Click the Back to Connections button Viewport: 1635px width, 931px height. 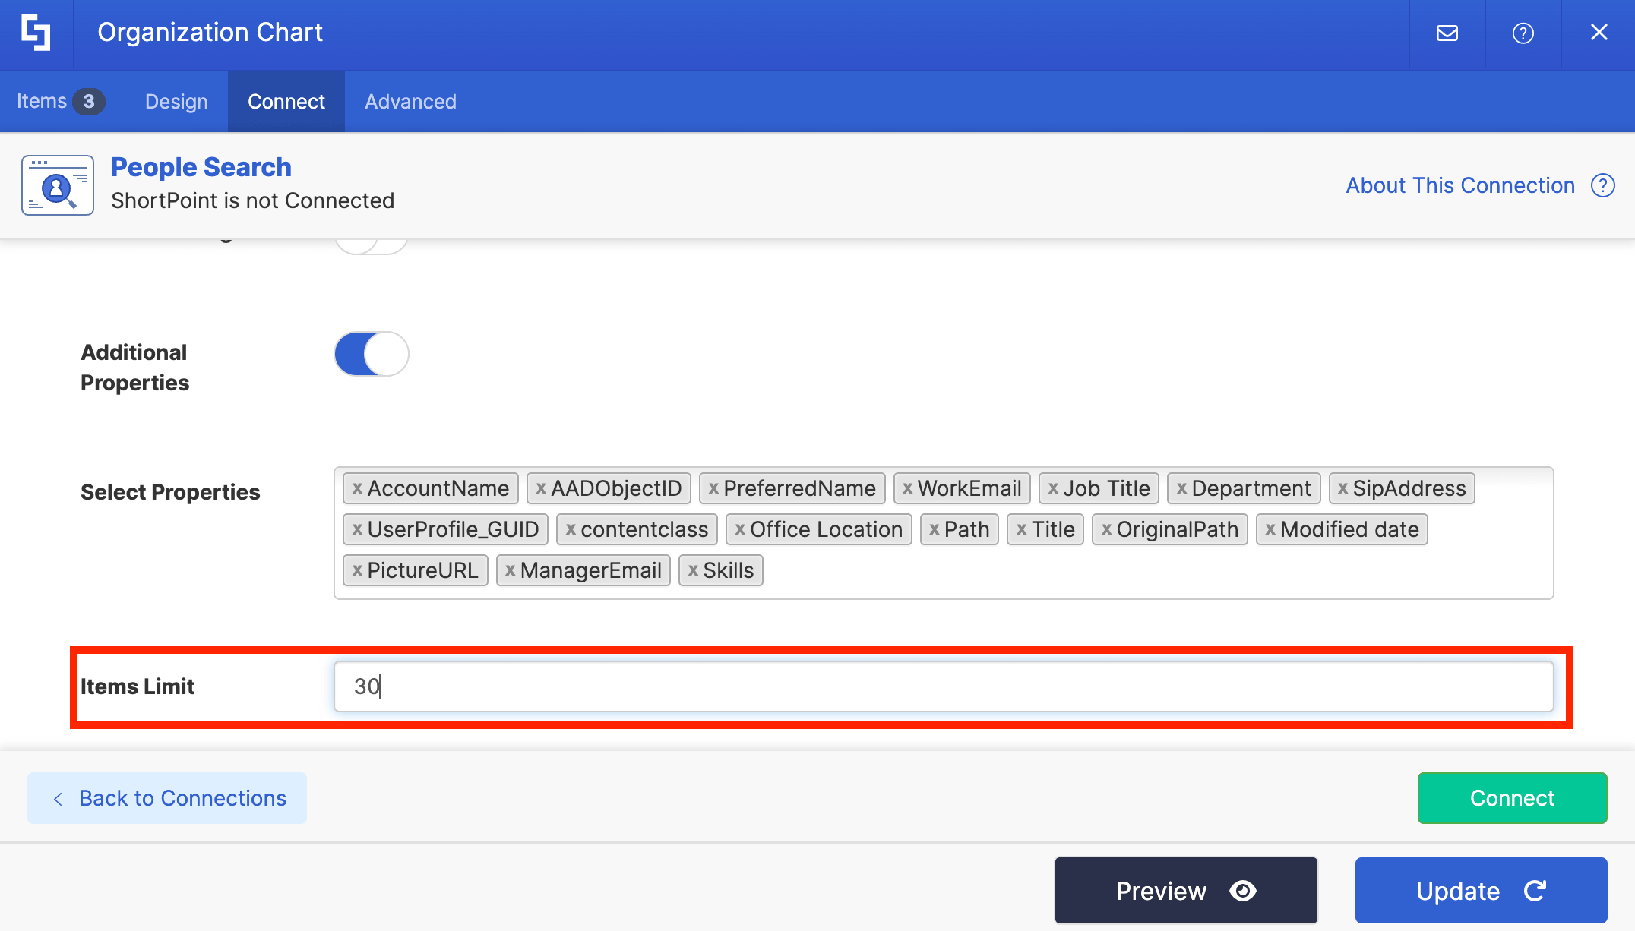tap(167, 798)
